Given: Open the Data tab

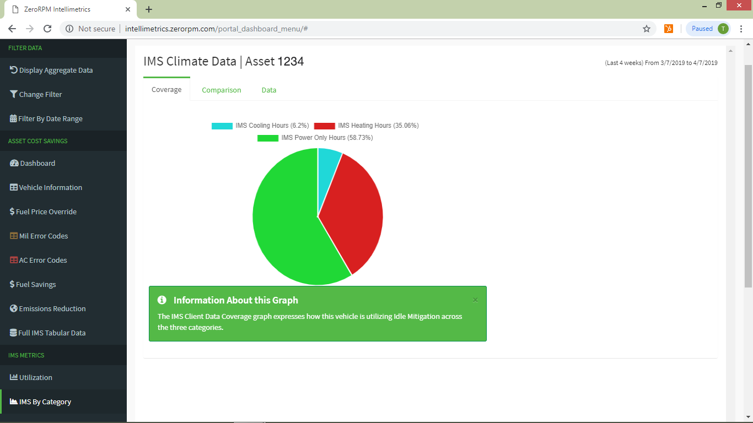Looking at the screenshot, I should tap(269, 90).
